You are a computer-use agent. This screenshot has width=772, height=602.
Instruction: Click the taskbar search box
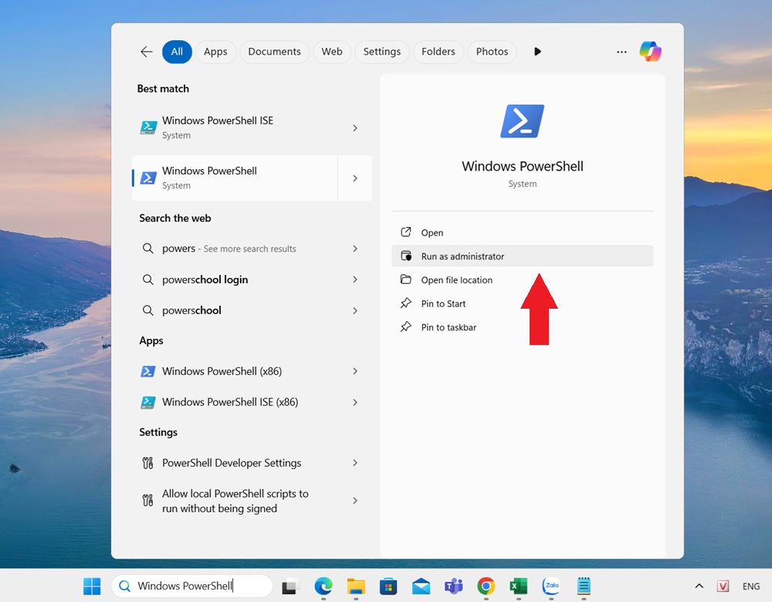pyautogui.click(x=192, y=586)
